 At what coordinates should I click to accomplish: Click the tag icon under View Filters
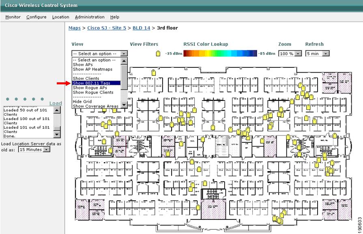click(158, 54)
